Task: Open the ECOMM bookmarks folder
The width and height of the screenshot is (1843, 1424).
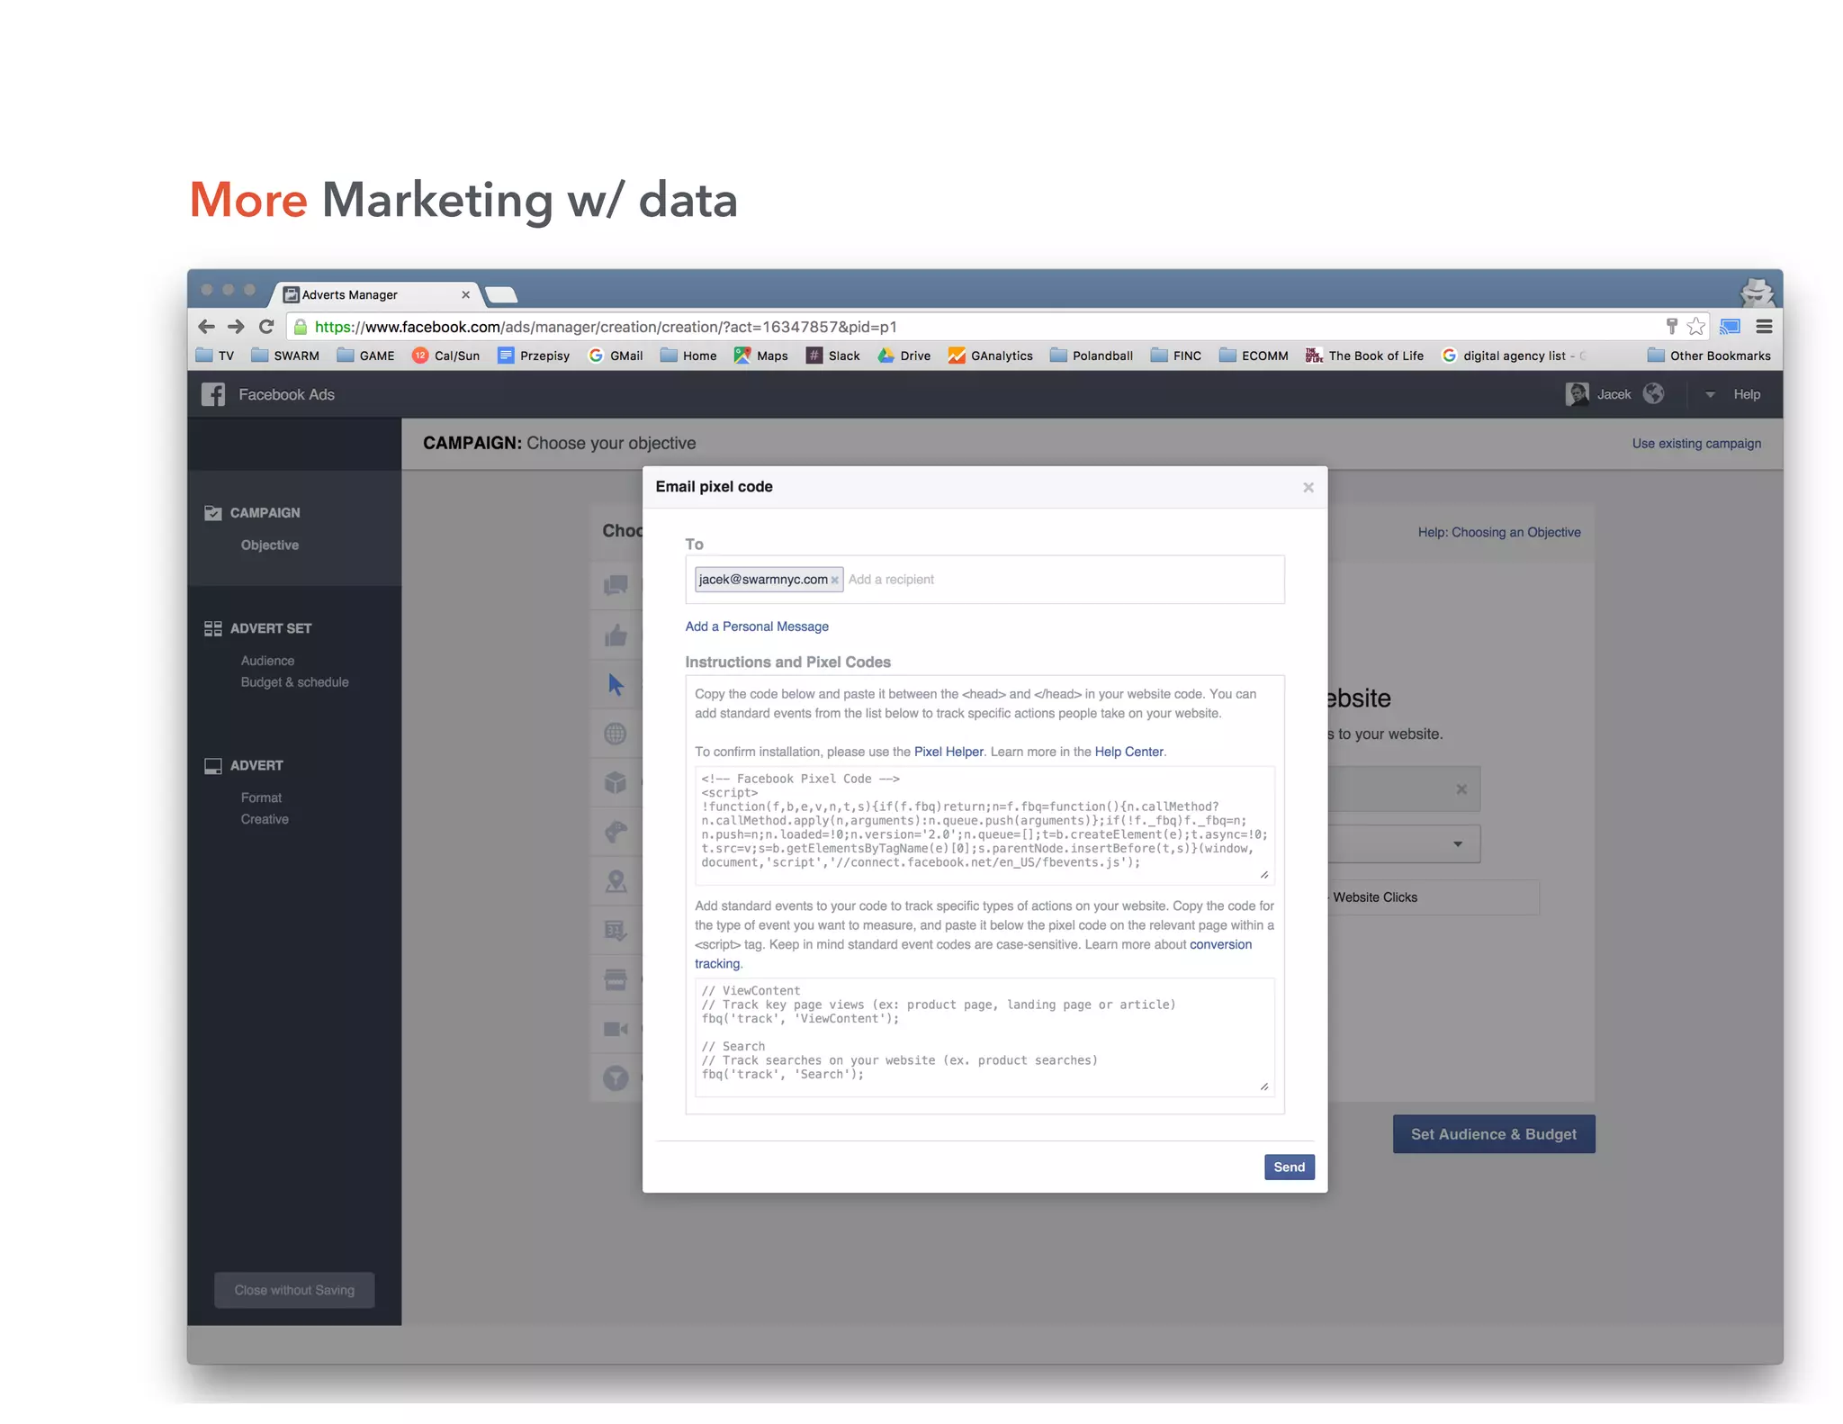Action: click(1254, 356)
